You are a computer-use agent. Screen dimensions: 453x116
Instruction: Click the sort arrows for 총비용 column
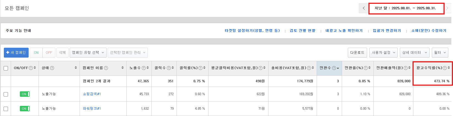tap(313, 68)
